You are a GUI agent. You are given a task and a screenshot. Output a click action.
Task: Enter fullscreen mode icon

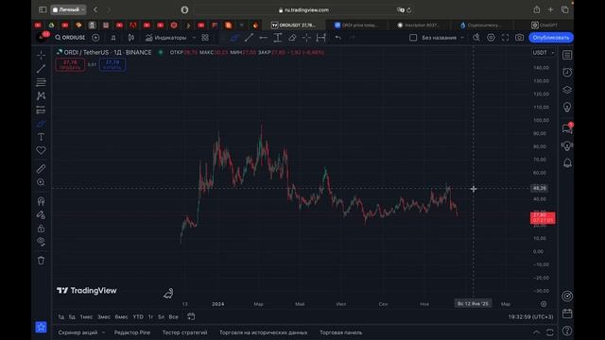coord(505,38)
